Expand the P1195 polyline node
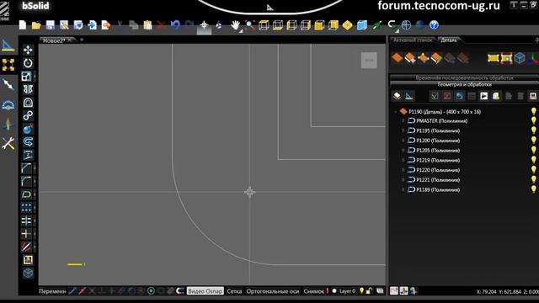The width and height of the screenshot is (539, 303). coord(403,130)
